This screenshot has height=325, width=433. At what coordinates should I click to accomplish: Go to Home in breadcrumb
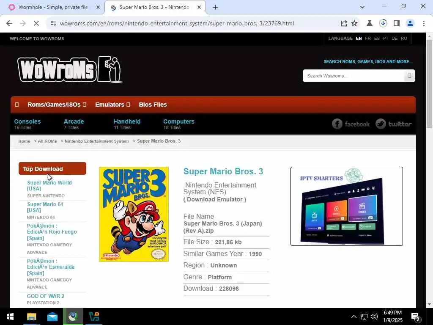coord(24,141)
